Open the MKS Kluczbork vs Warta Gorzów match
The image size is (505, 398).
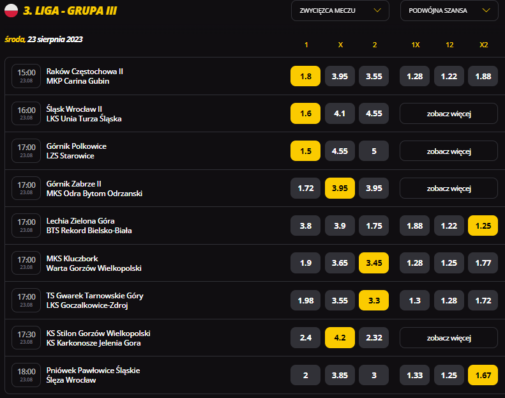[93, 263]
